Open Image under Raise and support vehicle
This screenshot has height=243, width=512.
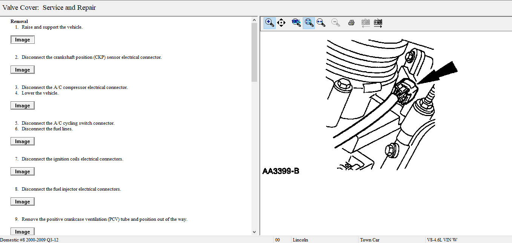click(x=23, y=40)
